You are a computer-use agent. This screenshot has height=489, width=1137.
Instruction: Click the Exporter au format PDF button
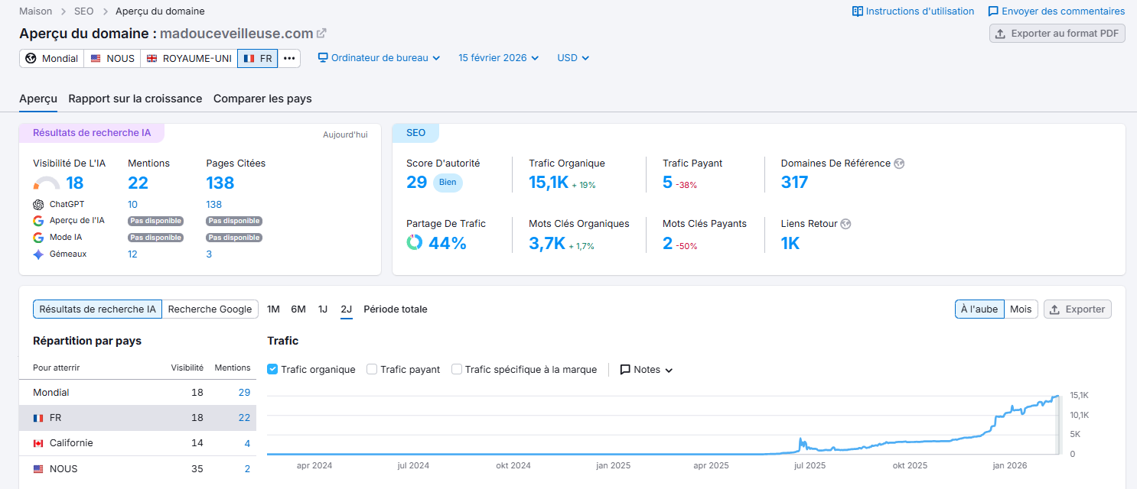pos(1057,33)
